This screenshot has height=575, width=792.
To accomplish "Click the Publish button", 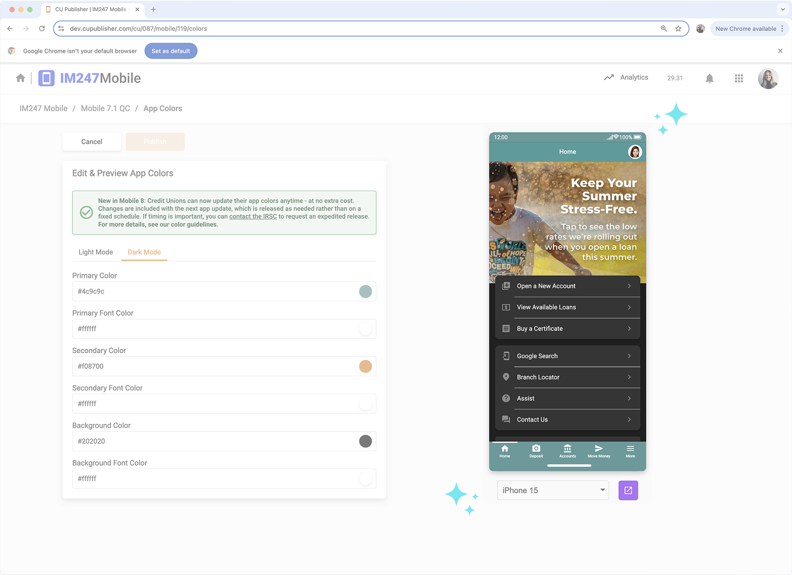I will point(155,142).
